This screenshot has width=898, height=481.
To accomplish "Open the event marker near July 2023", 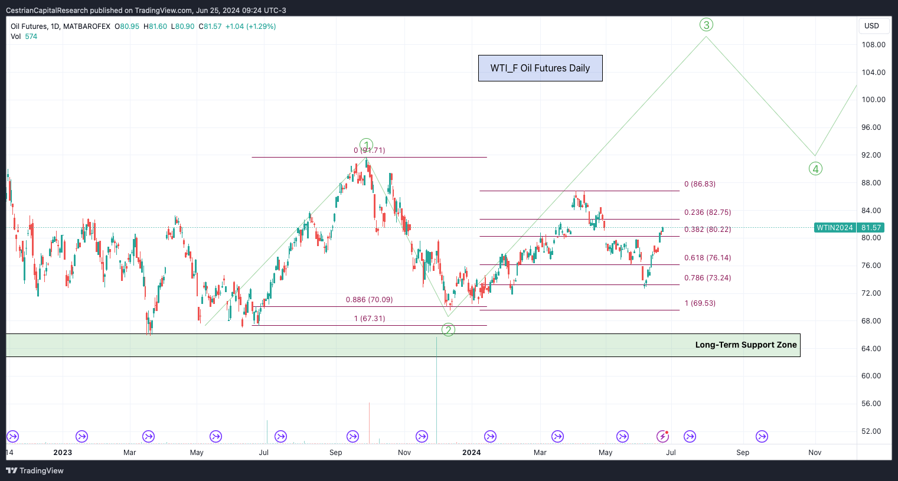I will pyautogui.click(x=280, y=437).
